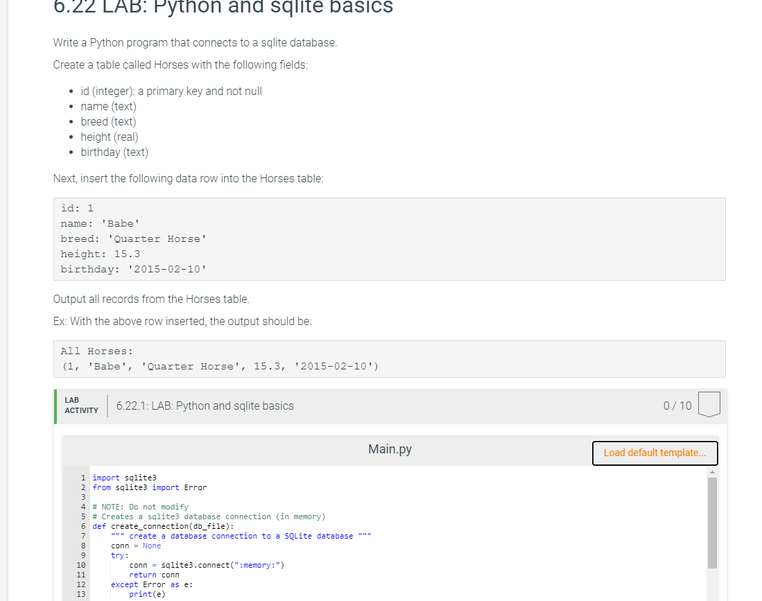Click the All Horses output example box
This screenshot has height=601, width=762.
click(389, 359)
